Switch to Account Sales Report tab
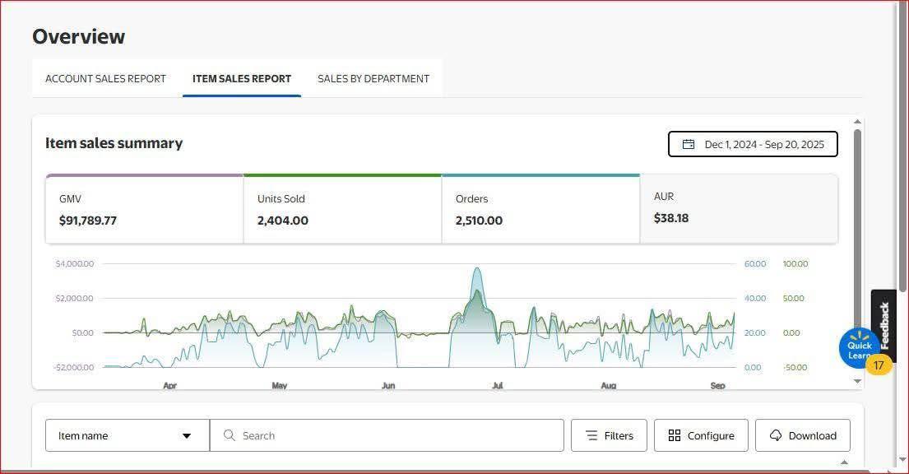This screenshot has height=474, width=909. pos(105,79)
